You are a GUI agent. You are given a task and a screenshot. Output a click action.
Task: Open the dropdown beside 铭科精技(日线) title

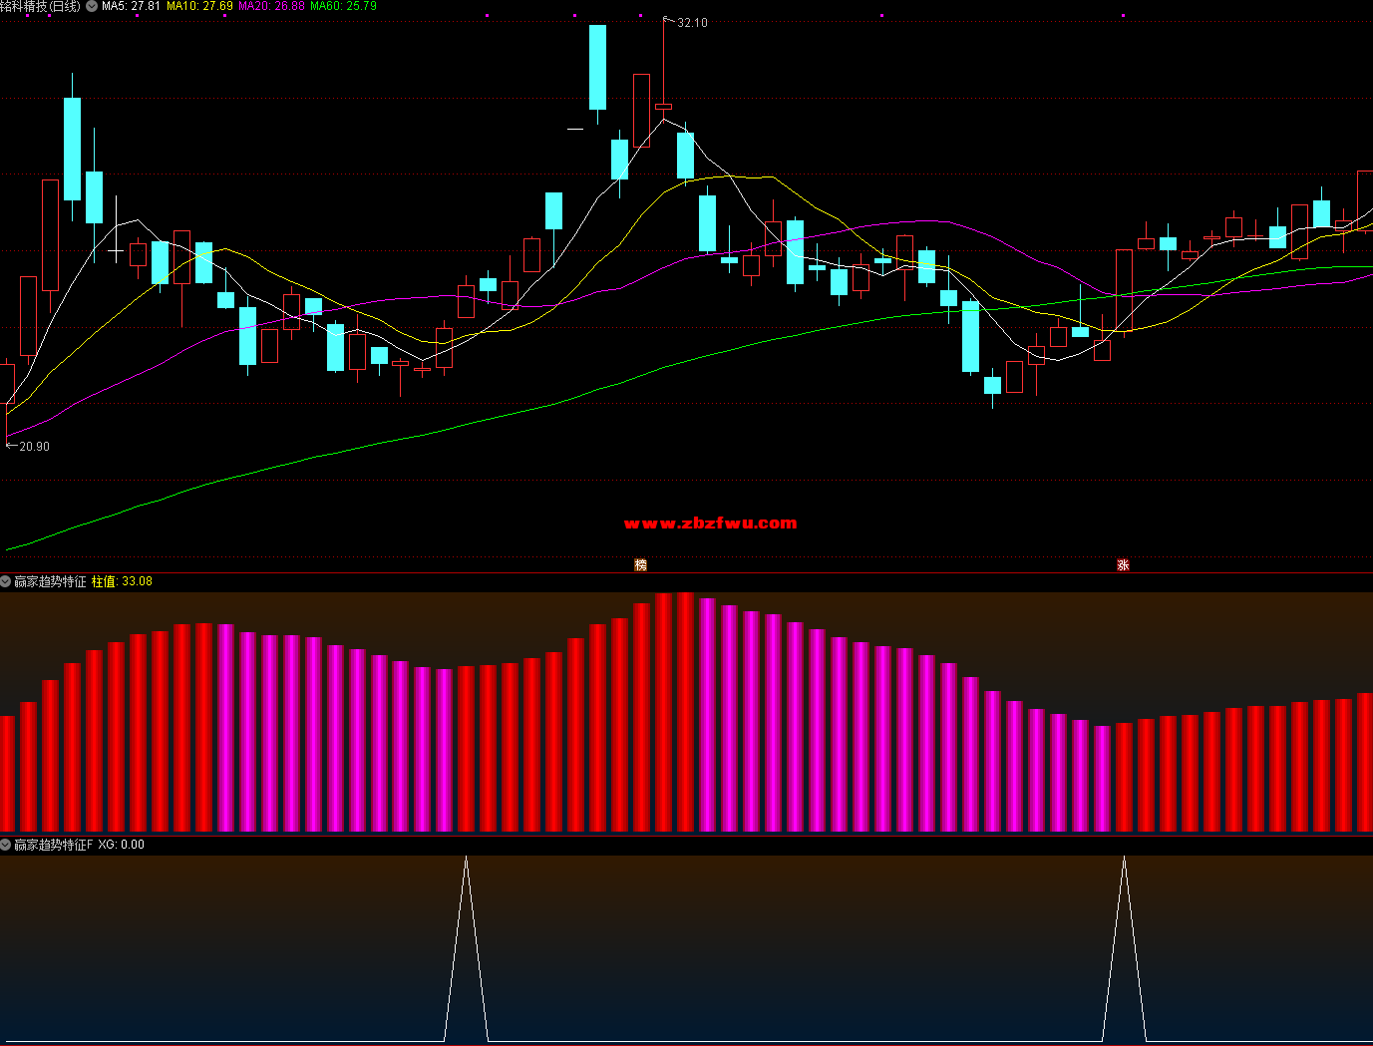point(92,6)
